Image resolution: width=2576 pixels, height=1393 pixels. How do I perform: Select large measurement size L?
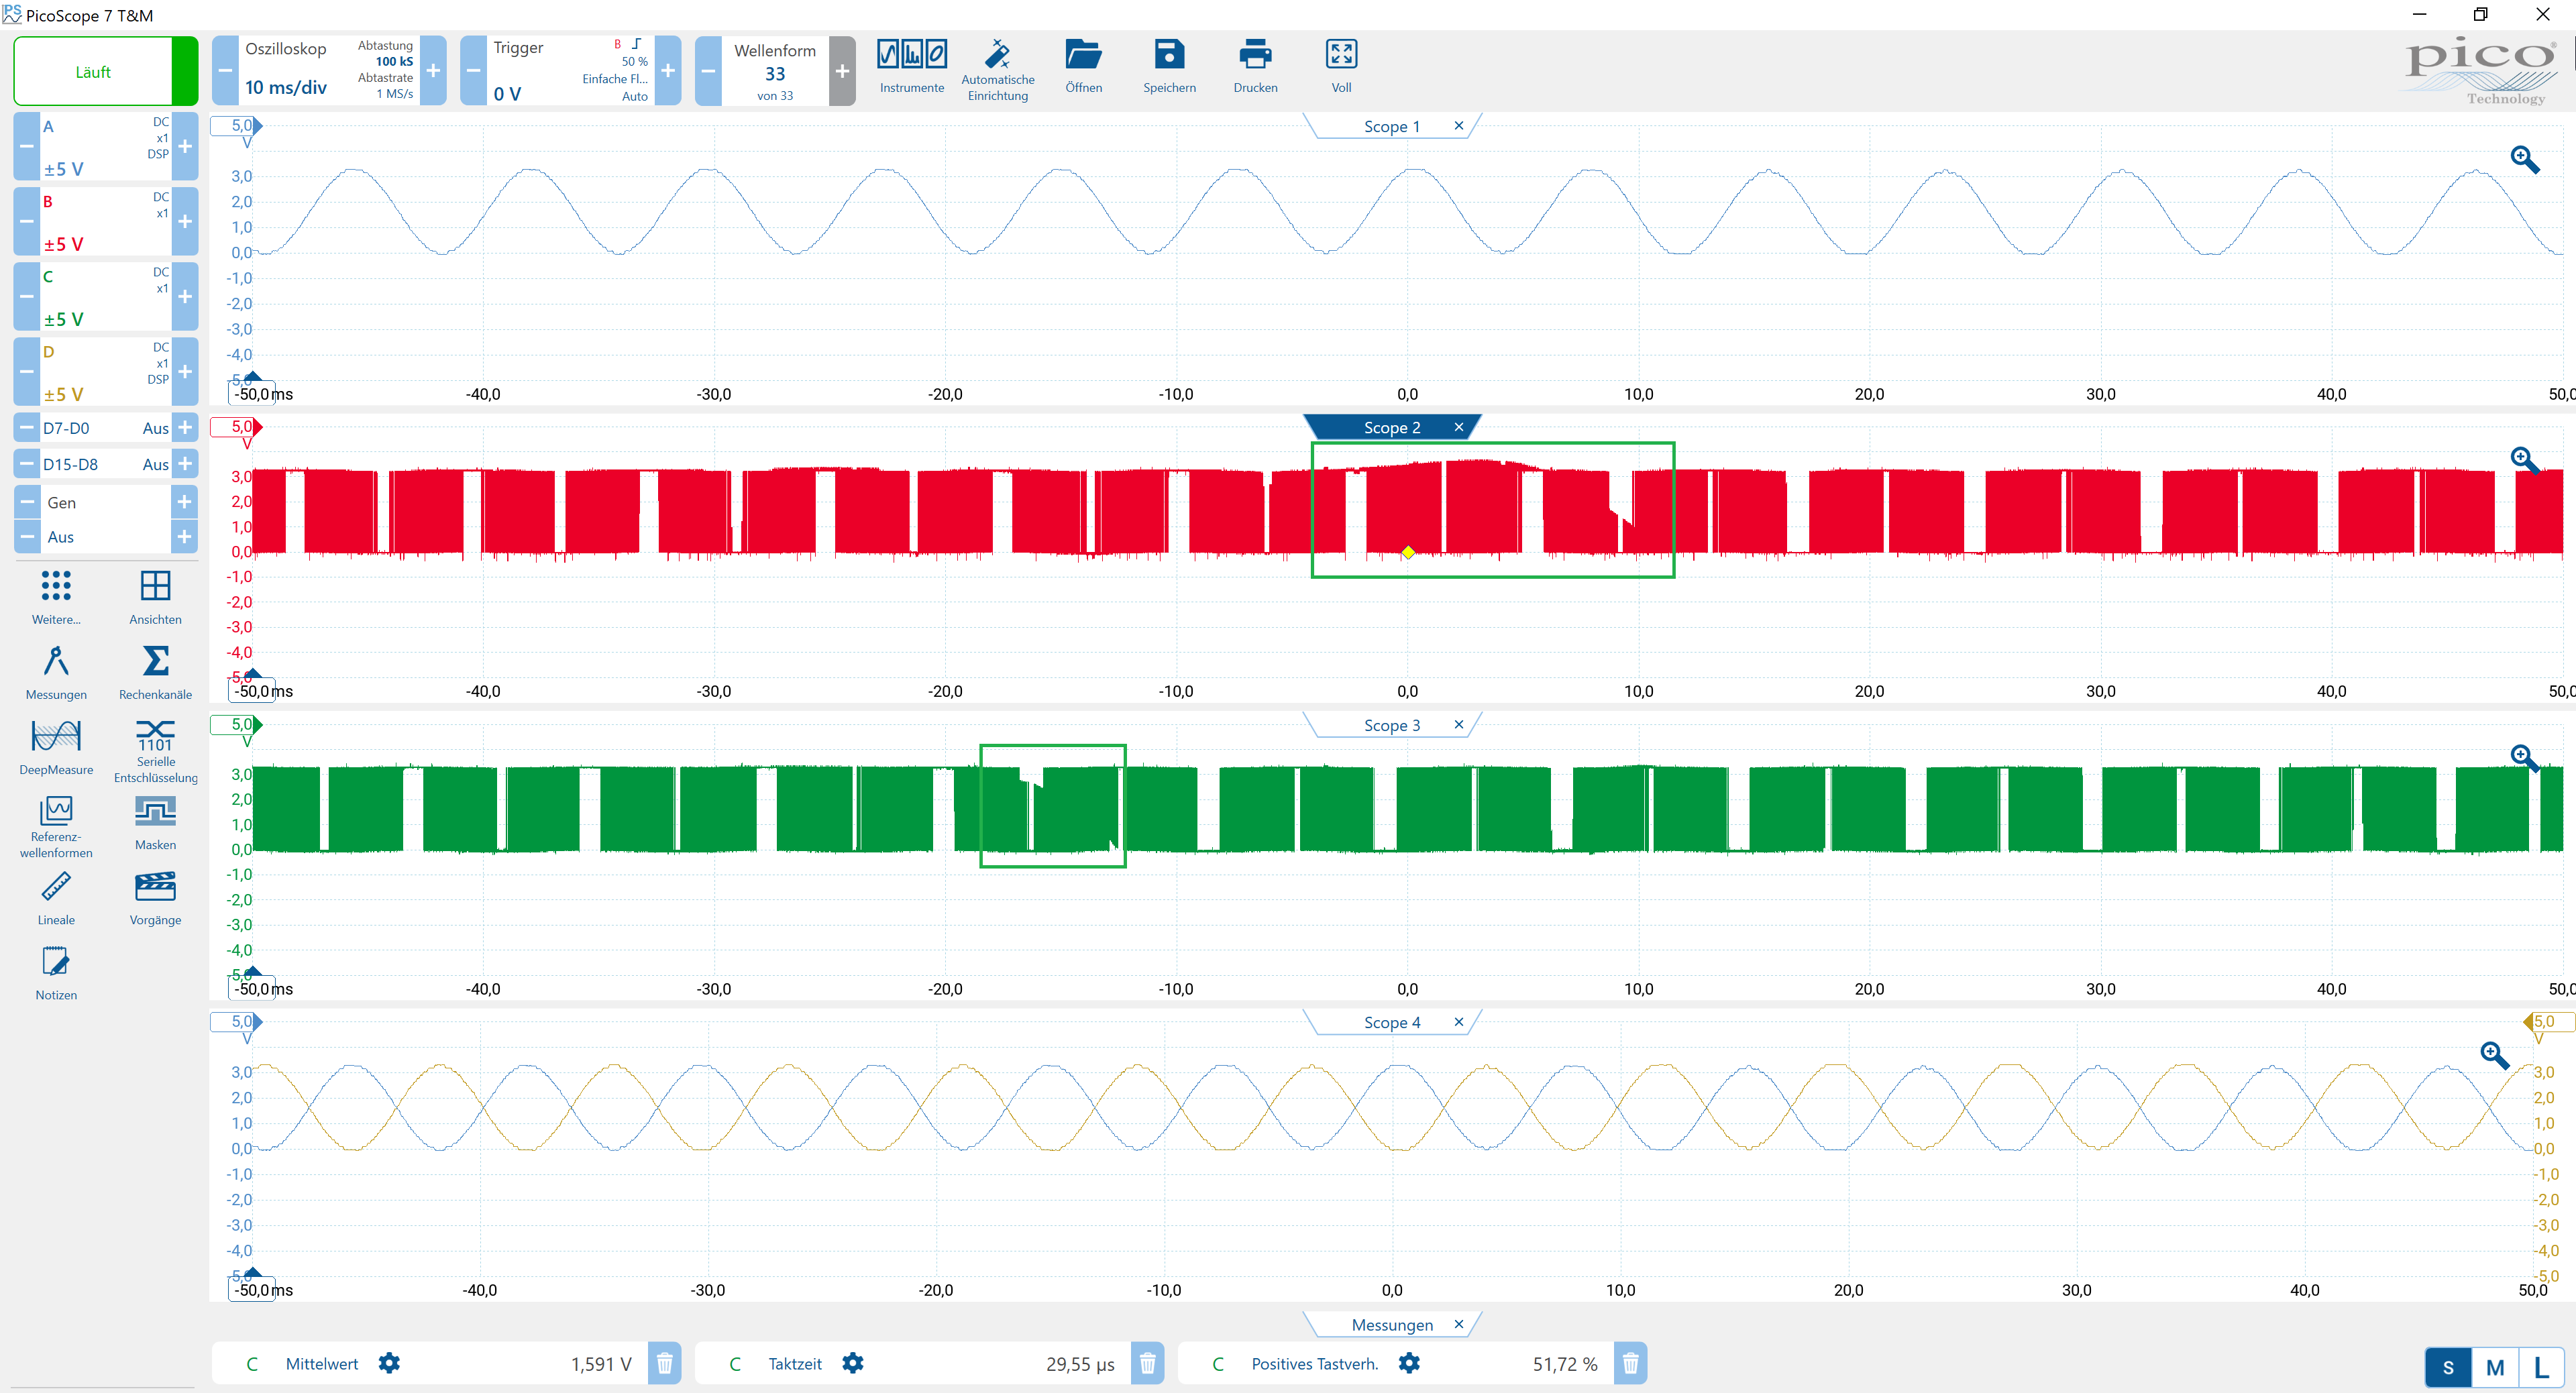click(x=2541, y=1367)
